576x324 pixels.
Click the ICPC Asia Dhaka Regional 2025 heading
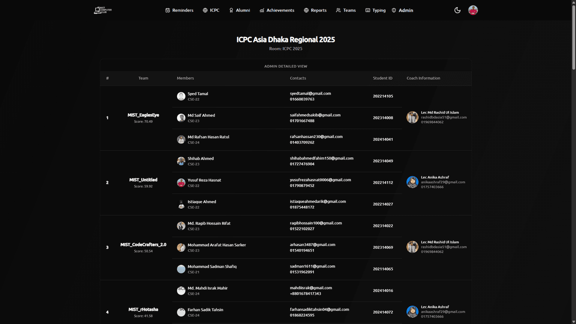286,39
